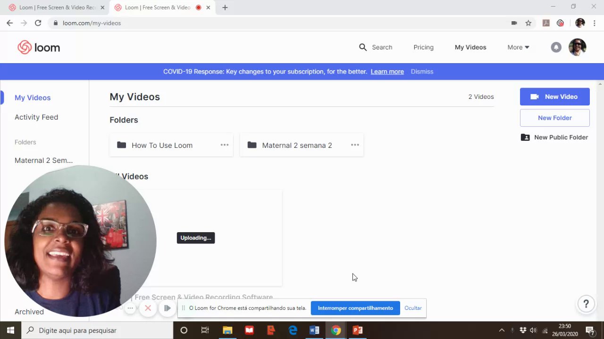Go back to the previous page

pos(9,23)
